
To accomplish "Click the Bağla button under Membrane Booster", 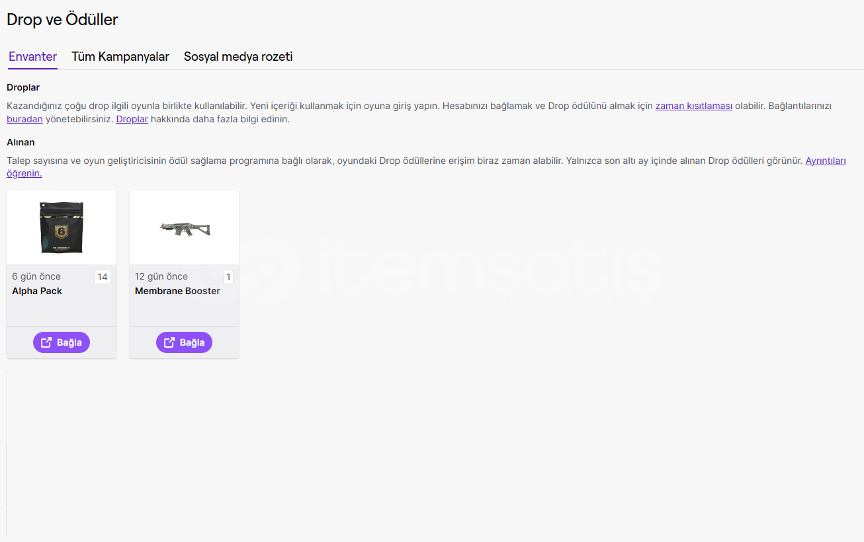I will point(184,342).
